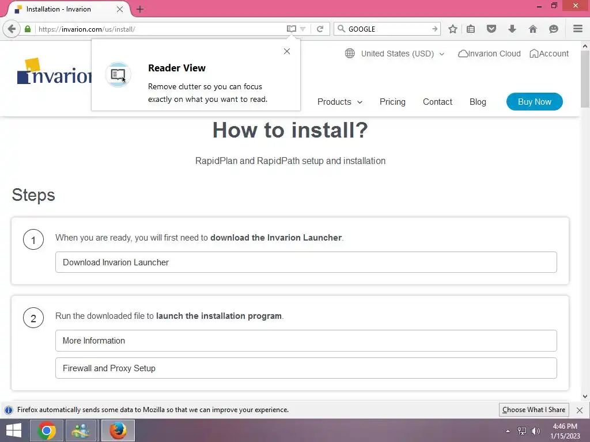Click the info icon in notification bar
590x442 pixels.
pos(9,410)
